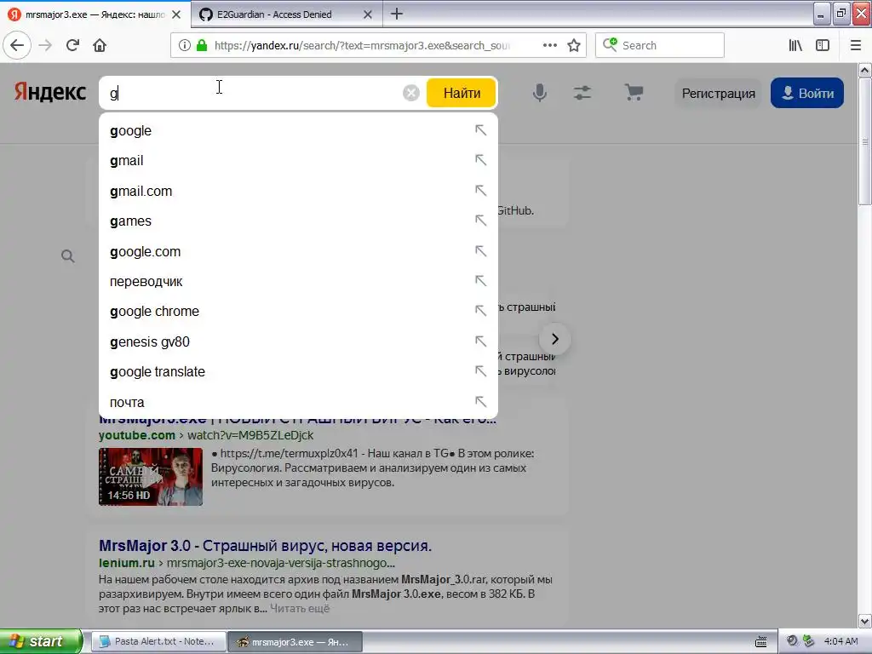This screenshot has width=872, height=654.
Task: Switch to E2Guardian - Access Denied tab
Action: click(287, 14)
